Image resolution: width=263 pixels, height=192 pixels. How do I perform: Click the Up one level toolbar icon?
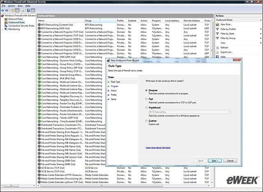[13, 10]
